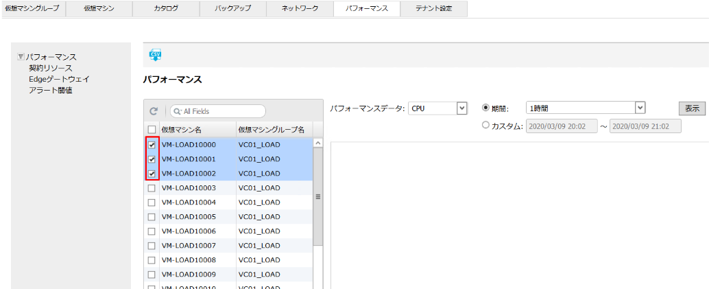The width and height of the screenshot is (709, 289).
Task: Select VM-LOAD10007 row name
Action: pyautogui.click(x=189, y=246)
